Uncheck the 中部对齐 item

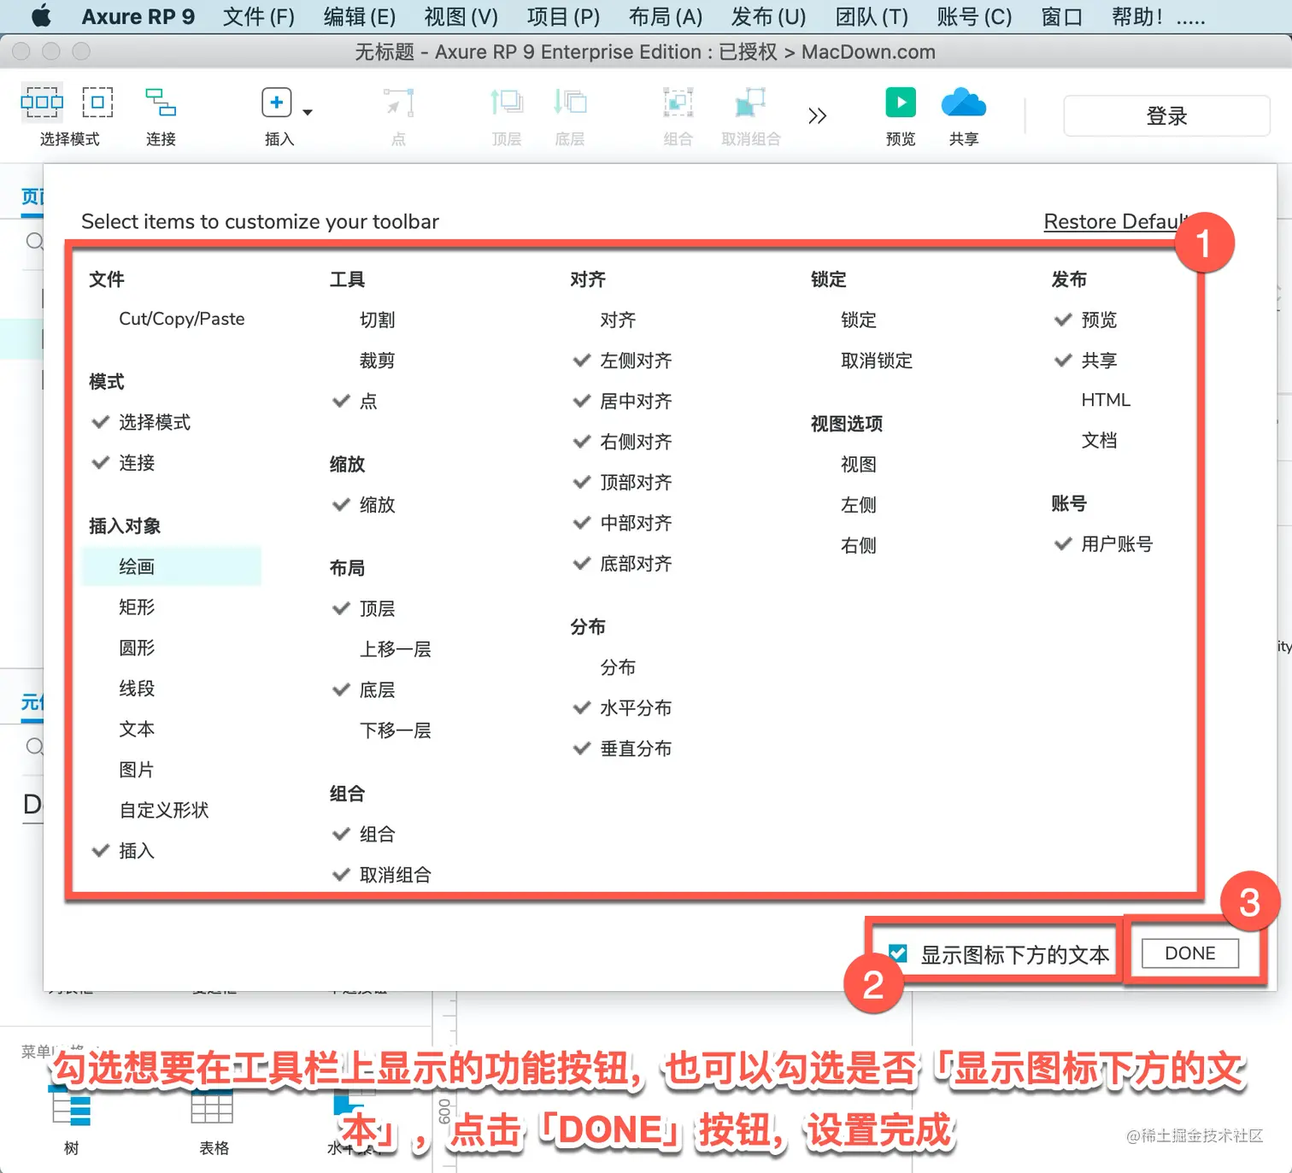622,523
